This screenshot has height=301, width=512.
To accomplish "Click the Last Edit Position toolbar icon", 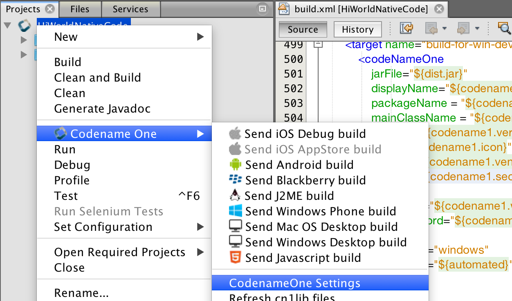I will coord(406,28).
